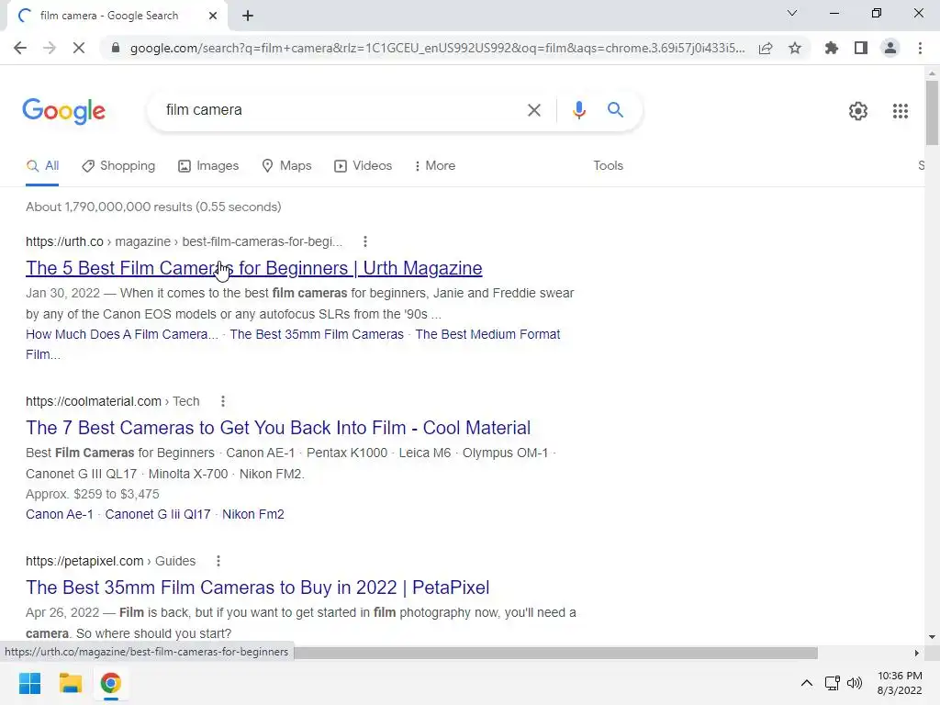Screen dimensions: 940x705
Task: Click the Google logo
Action: 64,111
